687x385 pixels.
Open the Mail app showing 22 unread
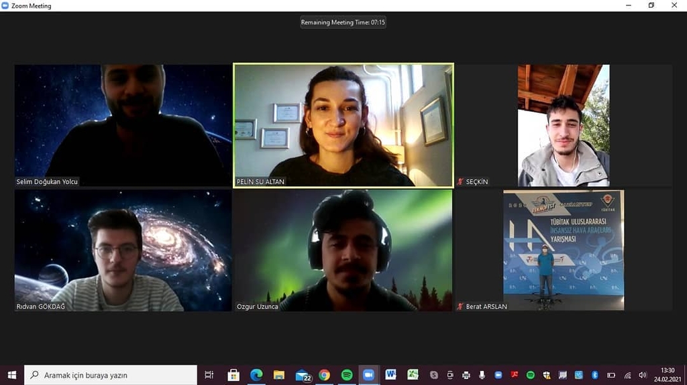click(x=302, y=375)
